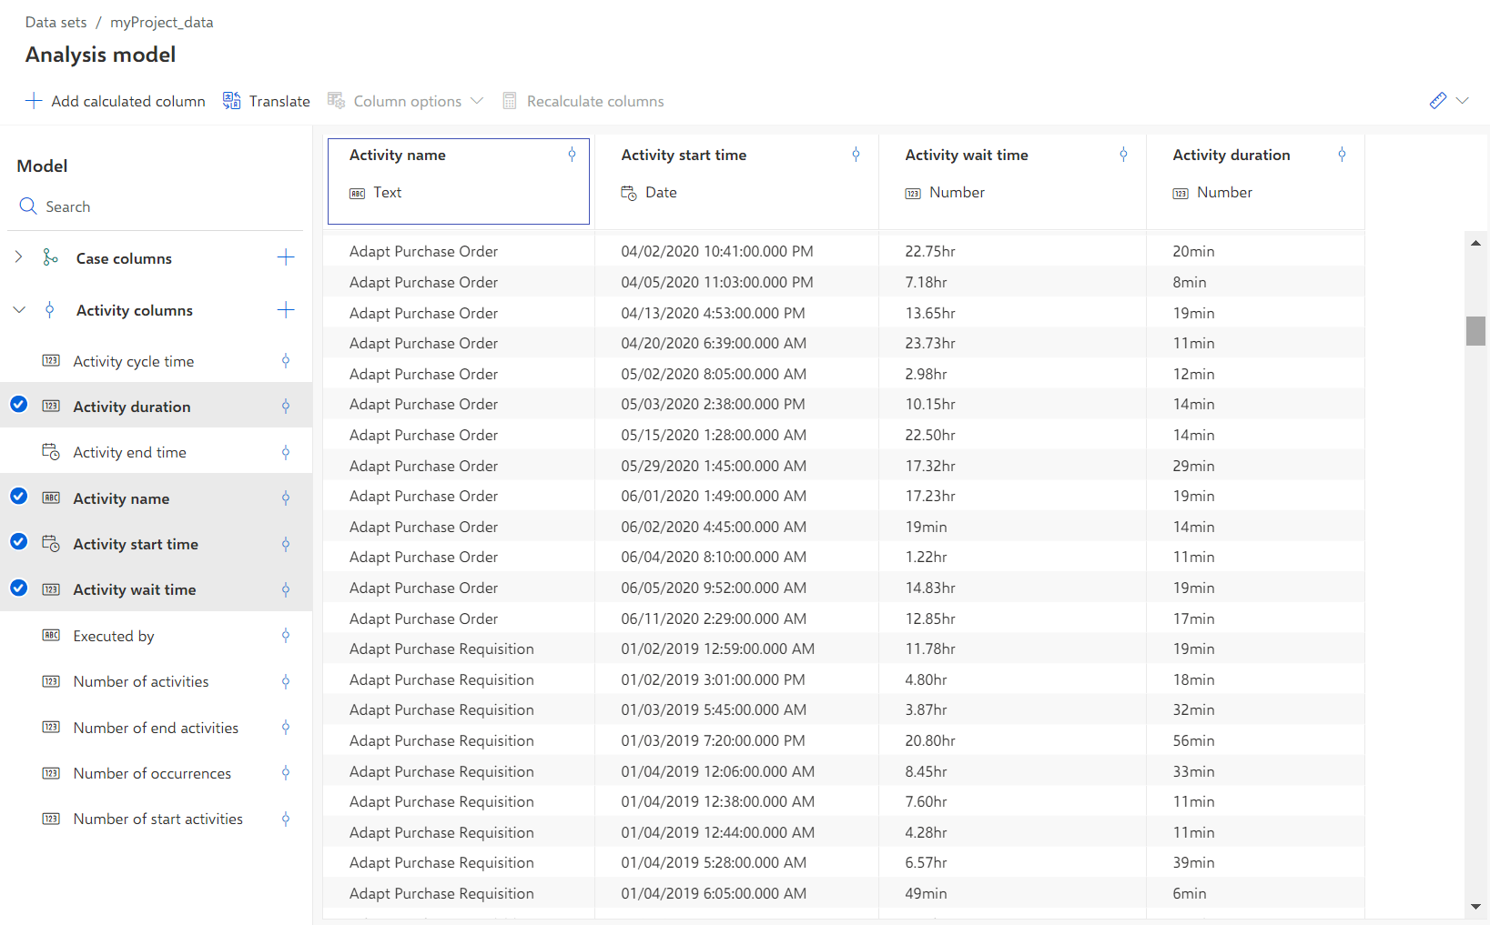Uncheck the Activity start time checkbox
Screen dimensions: 1490x925
coord(18,542)
